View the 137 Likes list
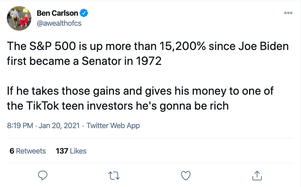 71,151
